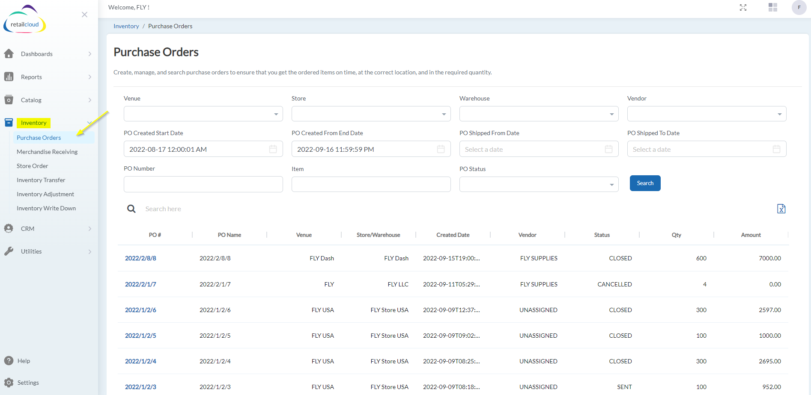The image size is (811, 395).
Task: Open the CRM section via its icon
Action: coord(9,228)
